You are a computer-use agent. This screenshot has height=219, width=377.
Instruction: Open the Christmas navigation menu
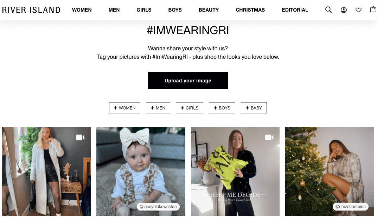point(250,10)
